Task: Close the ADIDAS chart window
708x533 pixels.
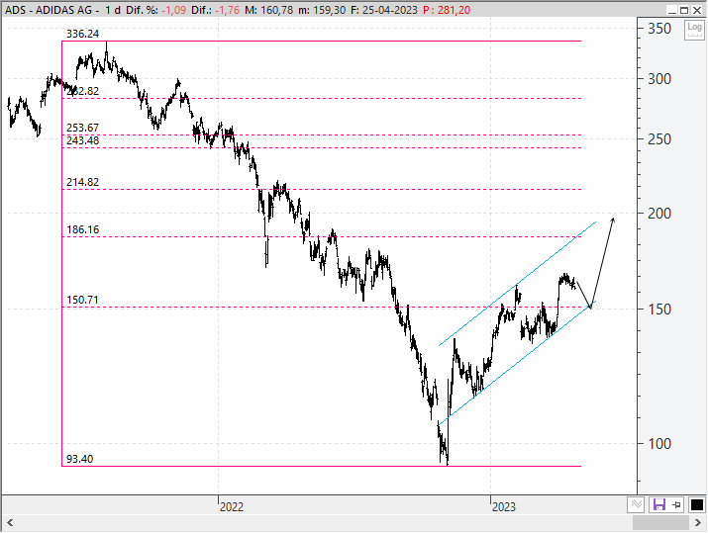Action: (697, 10)
